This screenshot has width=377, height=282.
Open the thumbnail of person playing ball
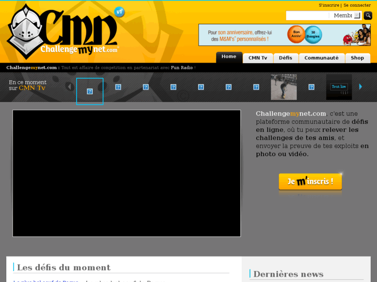284,87
